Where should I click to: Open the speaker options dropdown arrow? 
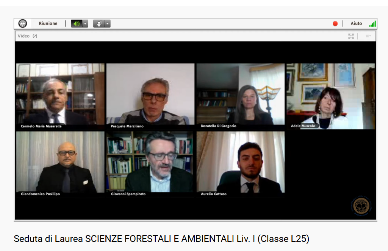tap(85, 23)
